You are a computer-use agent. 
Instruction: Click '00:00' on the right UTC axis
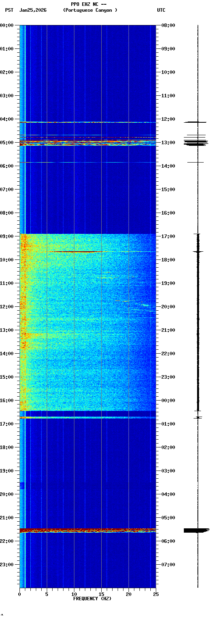[x=168, y=401]
